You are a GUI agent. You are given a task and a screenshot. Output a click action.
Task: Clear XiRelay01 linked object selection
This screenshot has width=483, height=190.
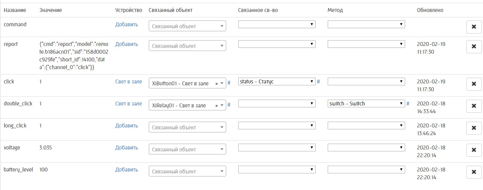click(x=217, y=105)
